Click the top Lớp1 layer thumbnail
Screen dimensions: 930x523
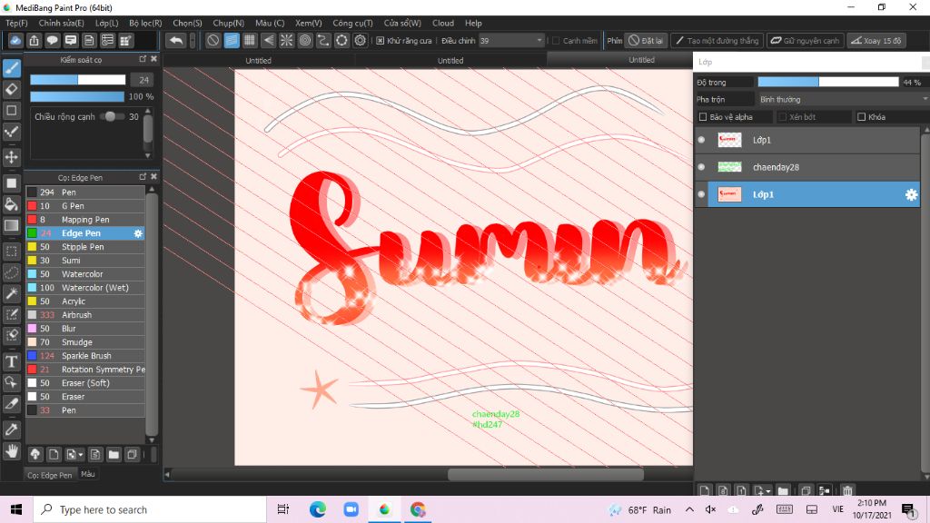coord(729,140)
